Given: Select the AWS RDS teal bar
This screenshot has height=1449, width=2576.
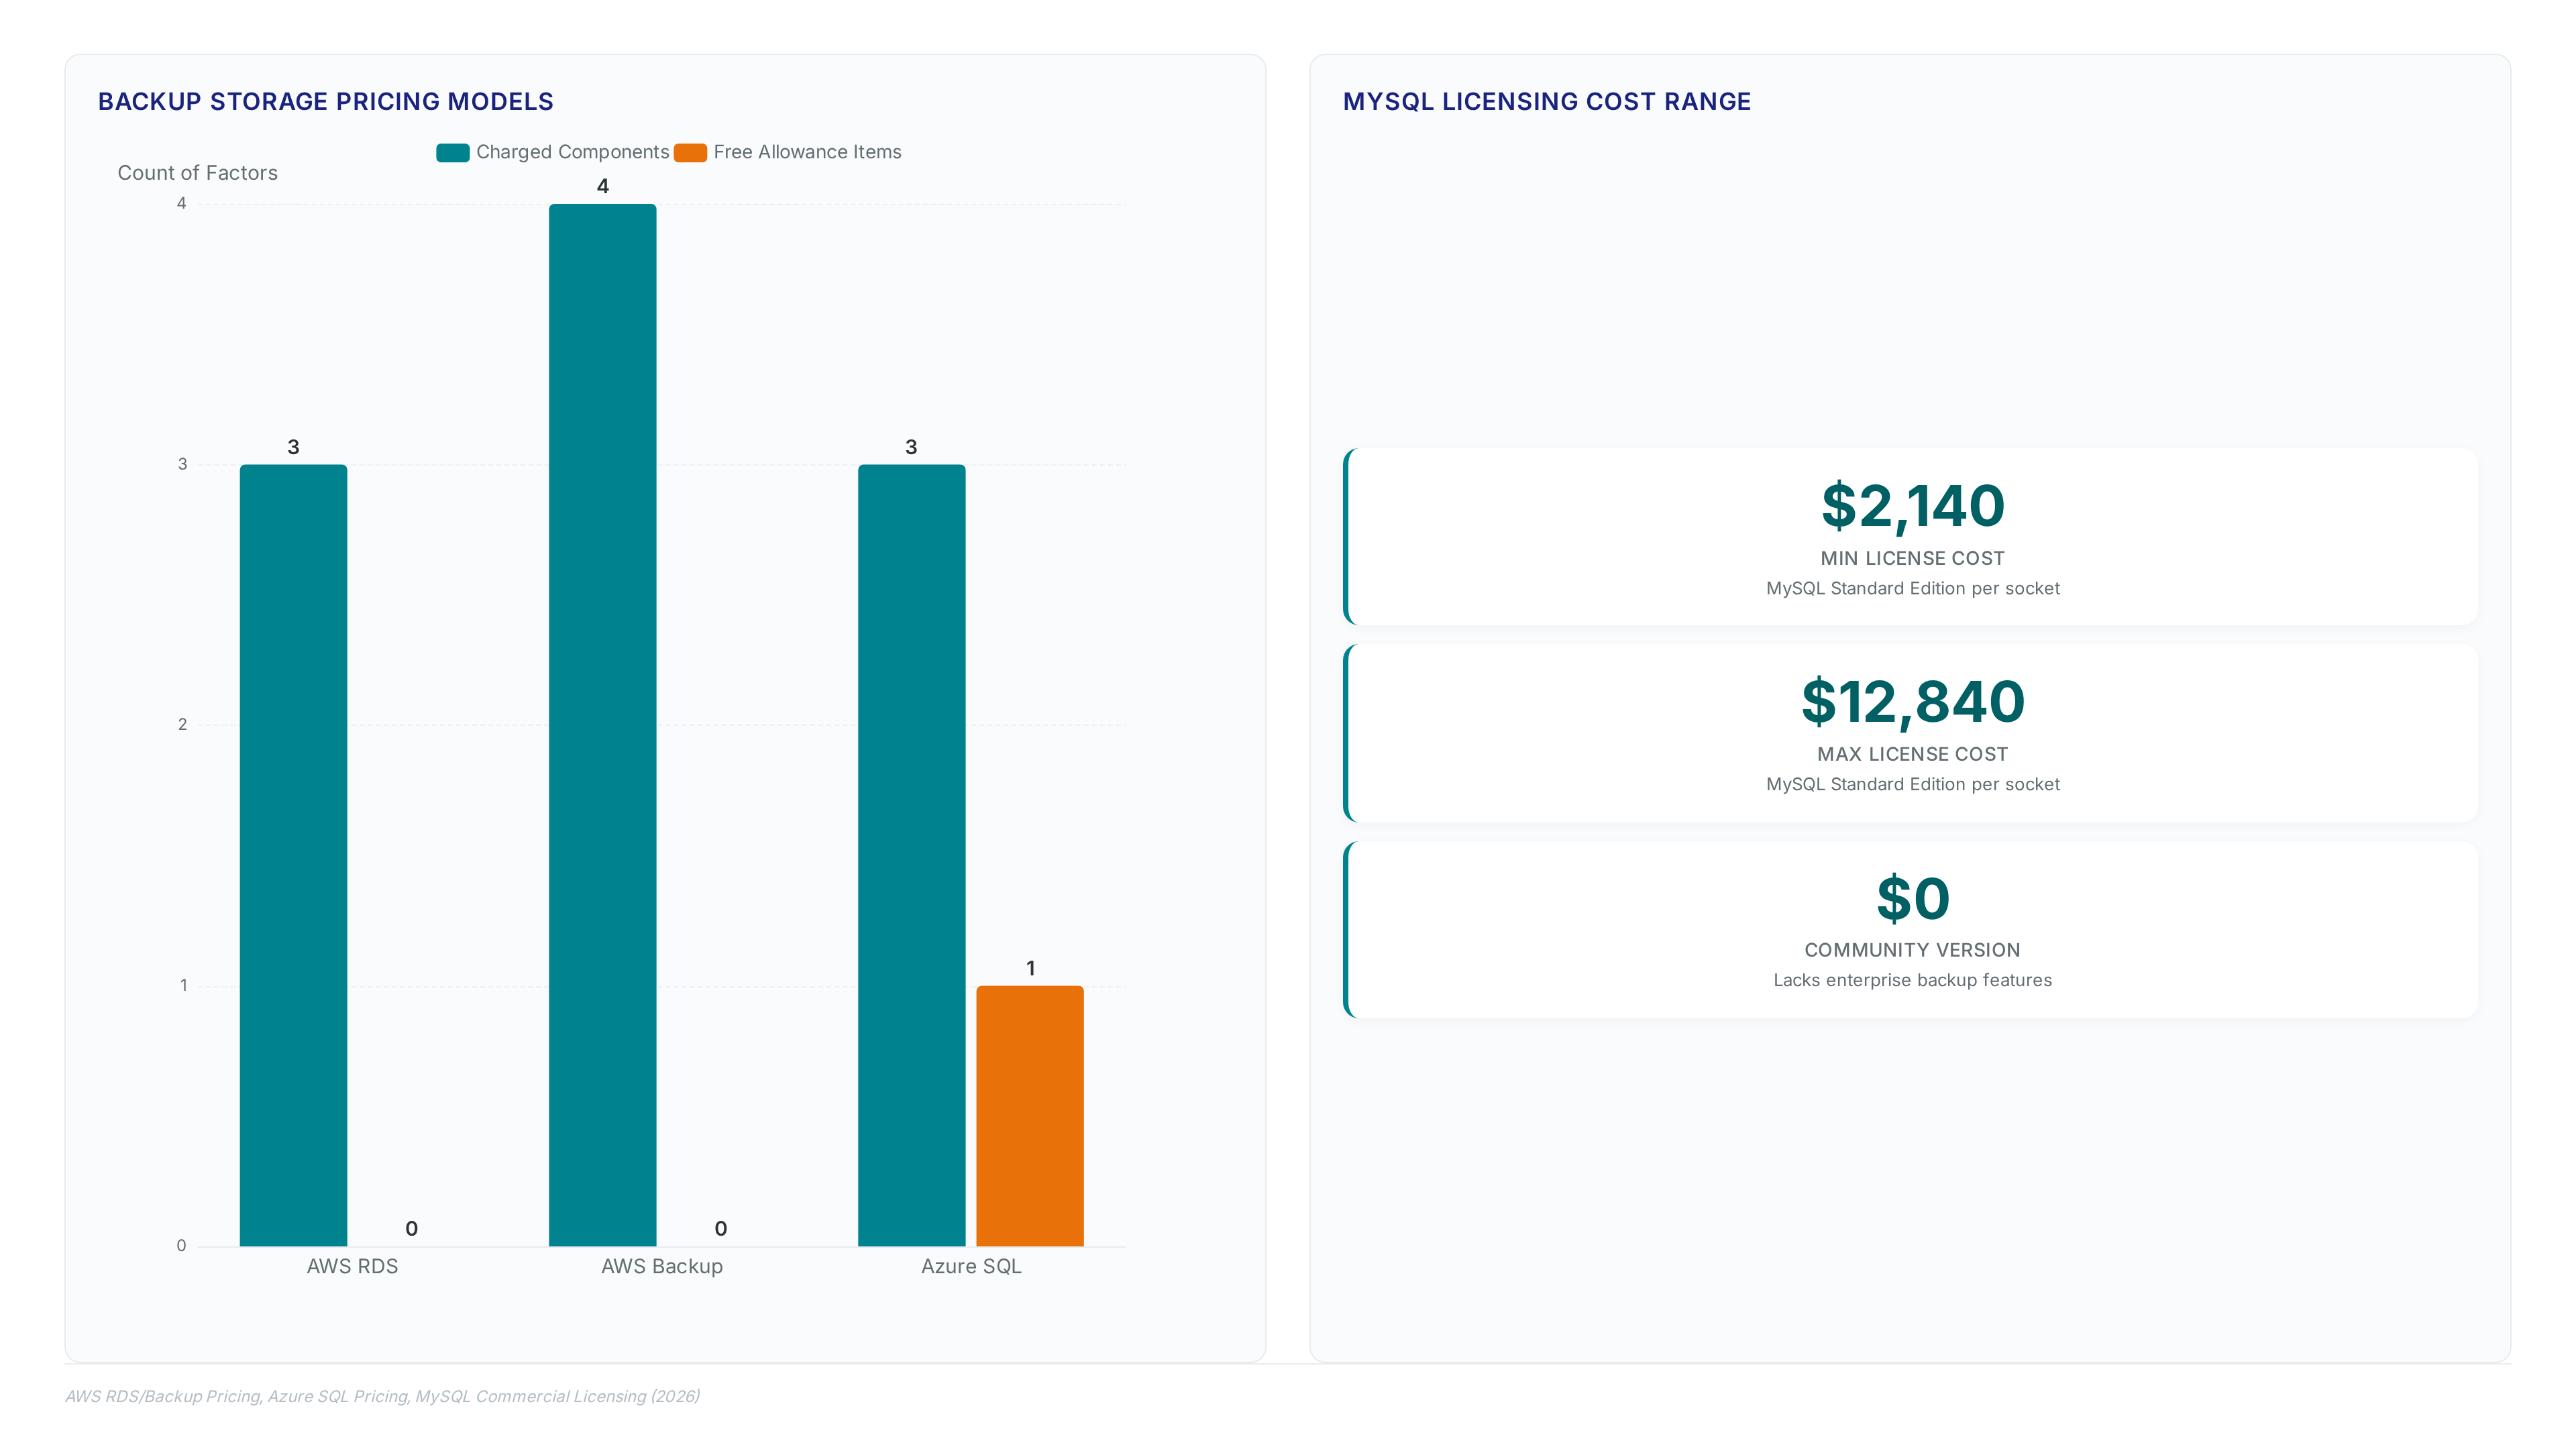Looking at the screenshot, I should pos(293,855).
